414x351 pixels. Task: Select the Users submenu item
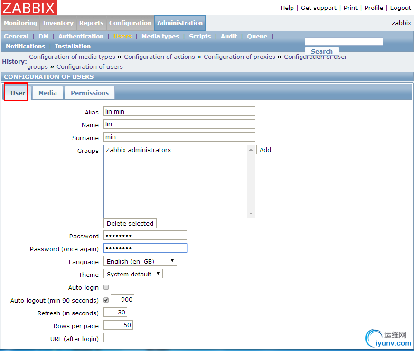pyautogui.click(x=122, y=37)
